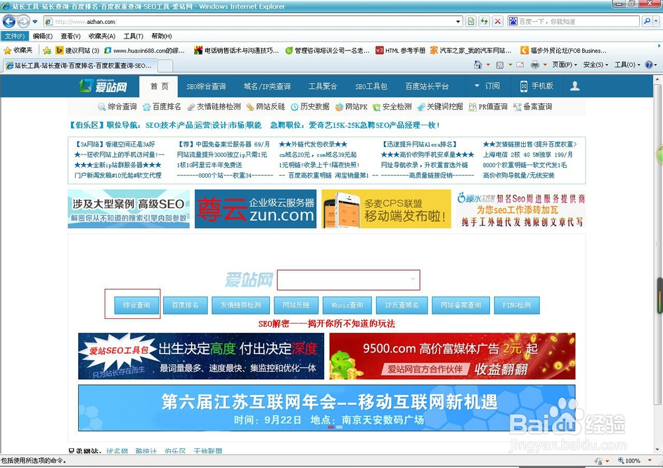
Task: Click the add to favorites bar icon
Action: [x=47, y=50]
